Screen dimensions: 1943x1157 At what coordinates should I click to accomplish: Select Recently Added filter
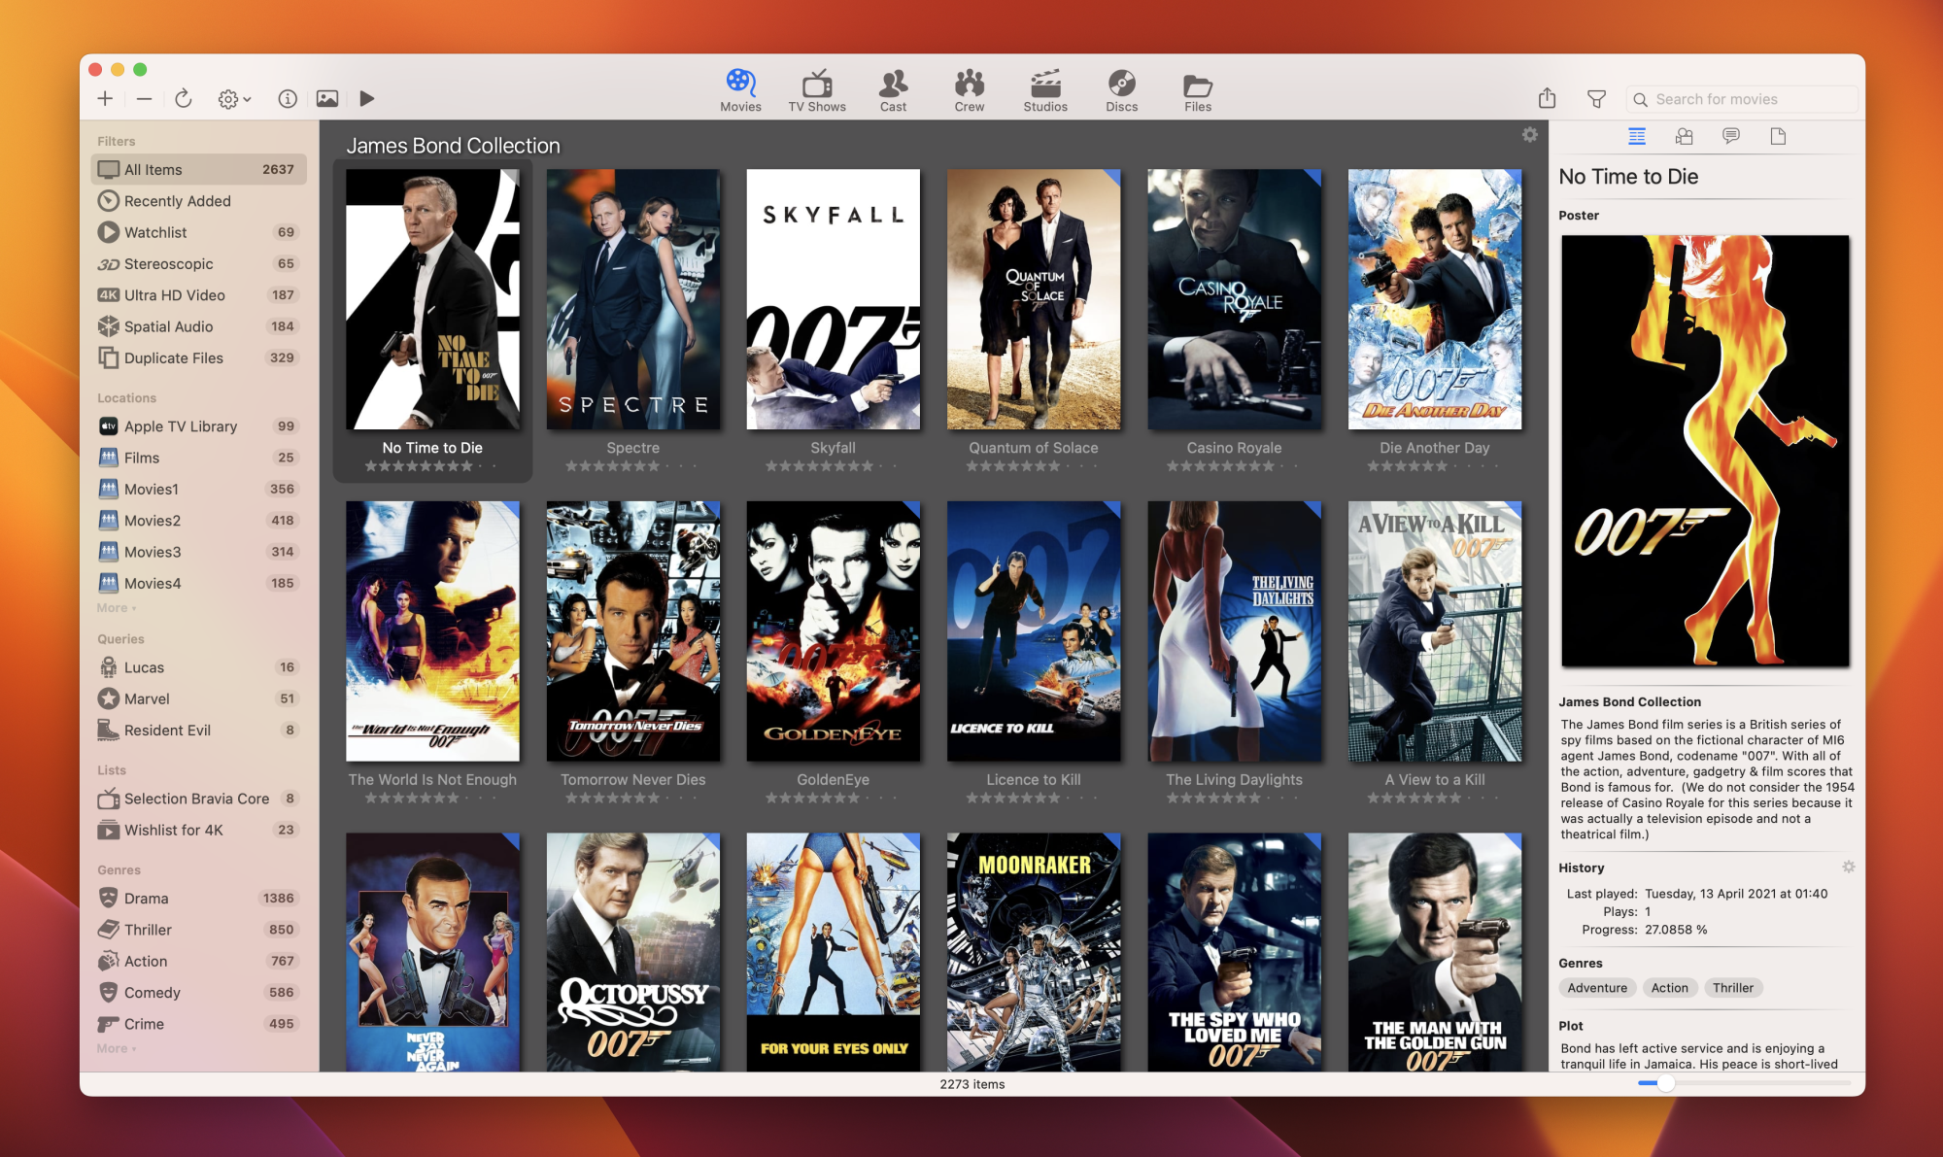pos(199,201)
